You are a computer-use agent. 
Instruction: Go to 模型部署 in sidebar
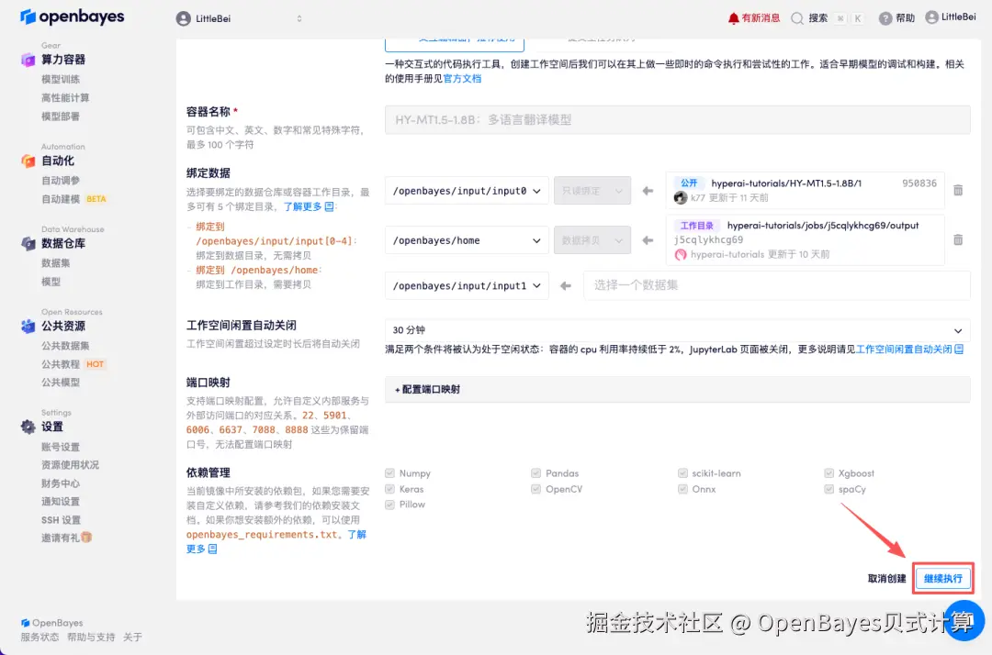coord(61,117)
